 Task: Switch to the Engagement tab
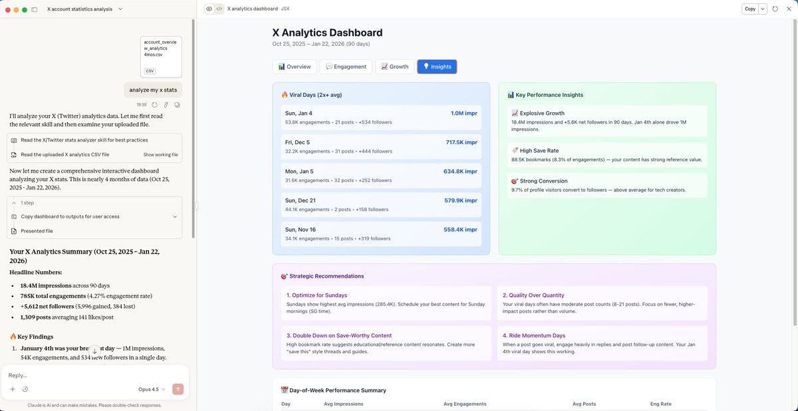click(x=346, y=66)
